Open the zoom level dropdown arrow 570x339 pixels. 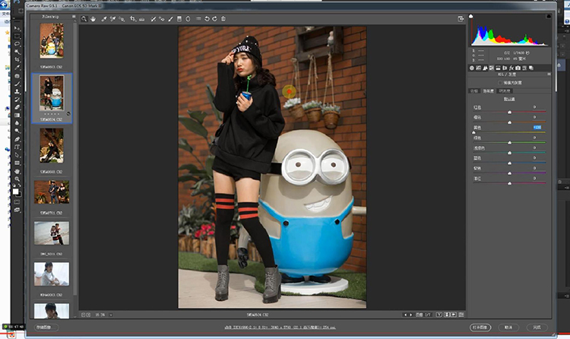click(x=110, y=315)
